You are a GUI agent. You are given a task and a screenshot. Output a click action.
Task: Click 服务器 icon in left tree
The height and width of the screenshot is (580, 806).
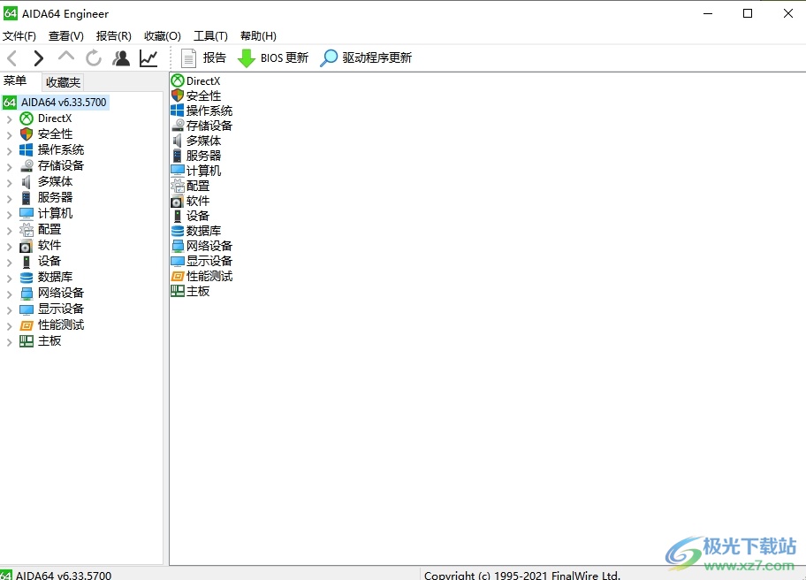coord(26,198)
